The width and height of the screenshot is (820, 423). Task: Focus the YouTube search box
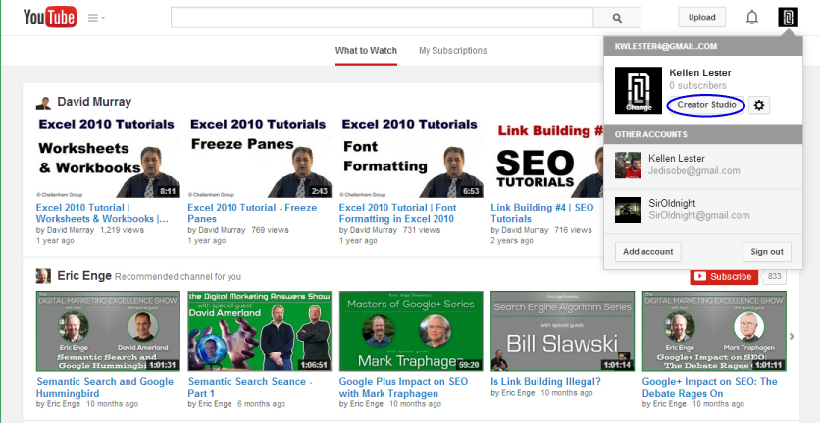382,18
